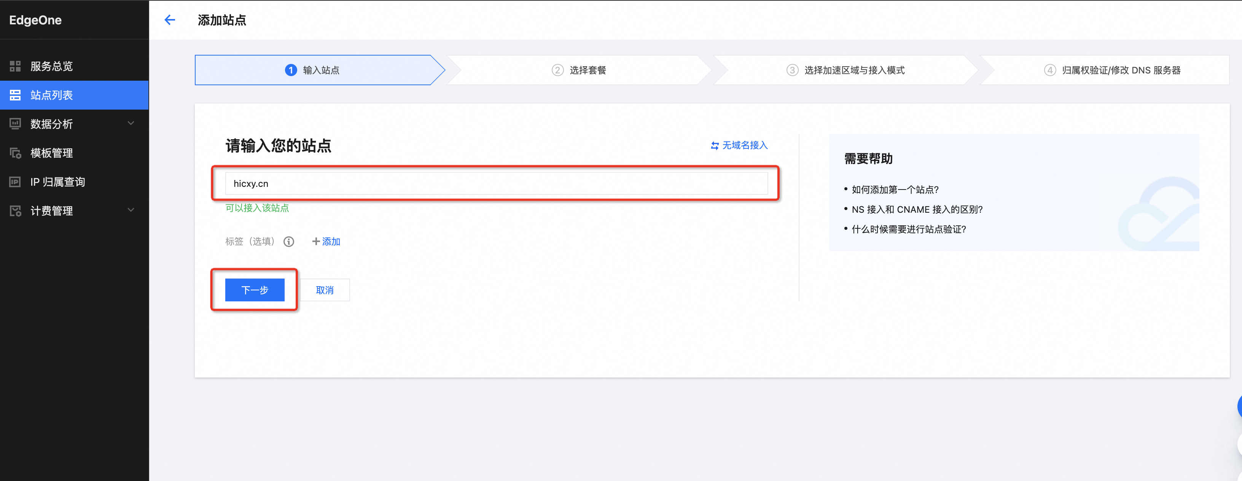The height and width of the screenshot is (481, 1242).
Task: Click the 添加站点 page title
Action: coord(222,20)
